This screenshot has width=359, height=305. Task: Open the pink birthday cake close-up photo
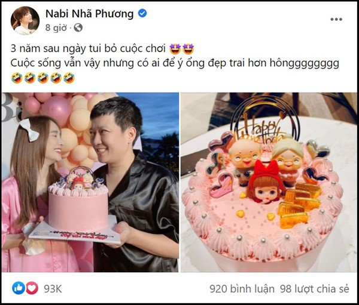269,182
